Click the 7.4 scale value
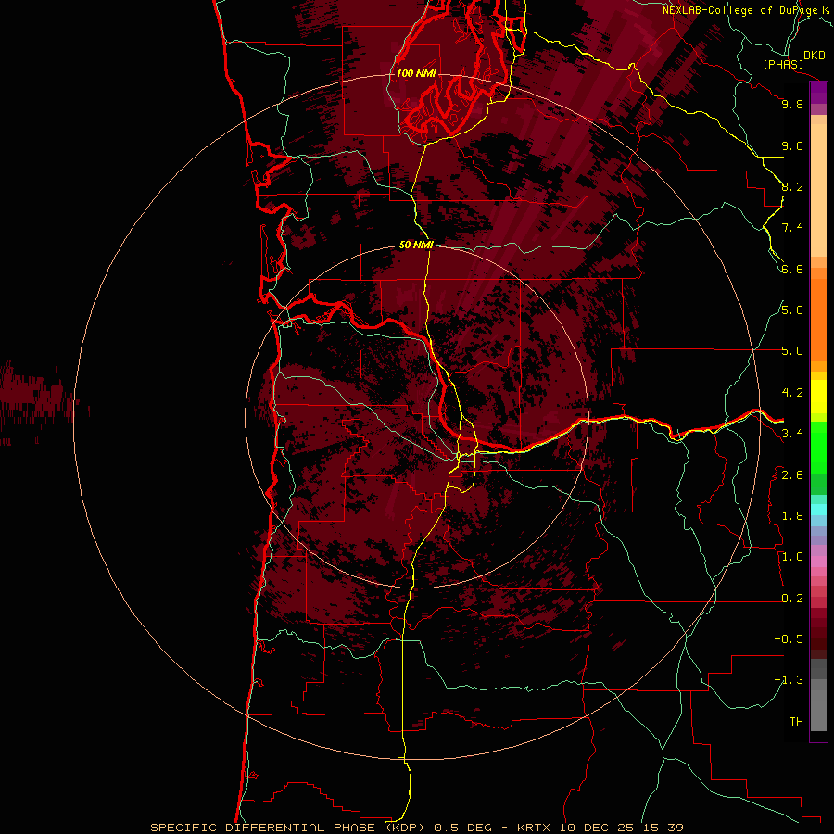 (792, 228)
